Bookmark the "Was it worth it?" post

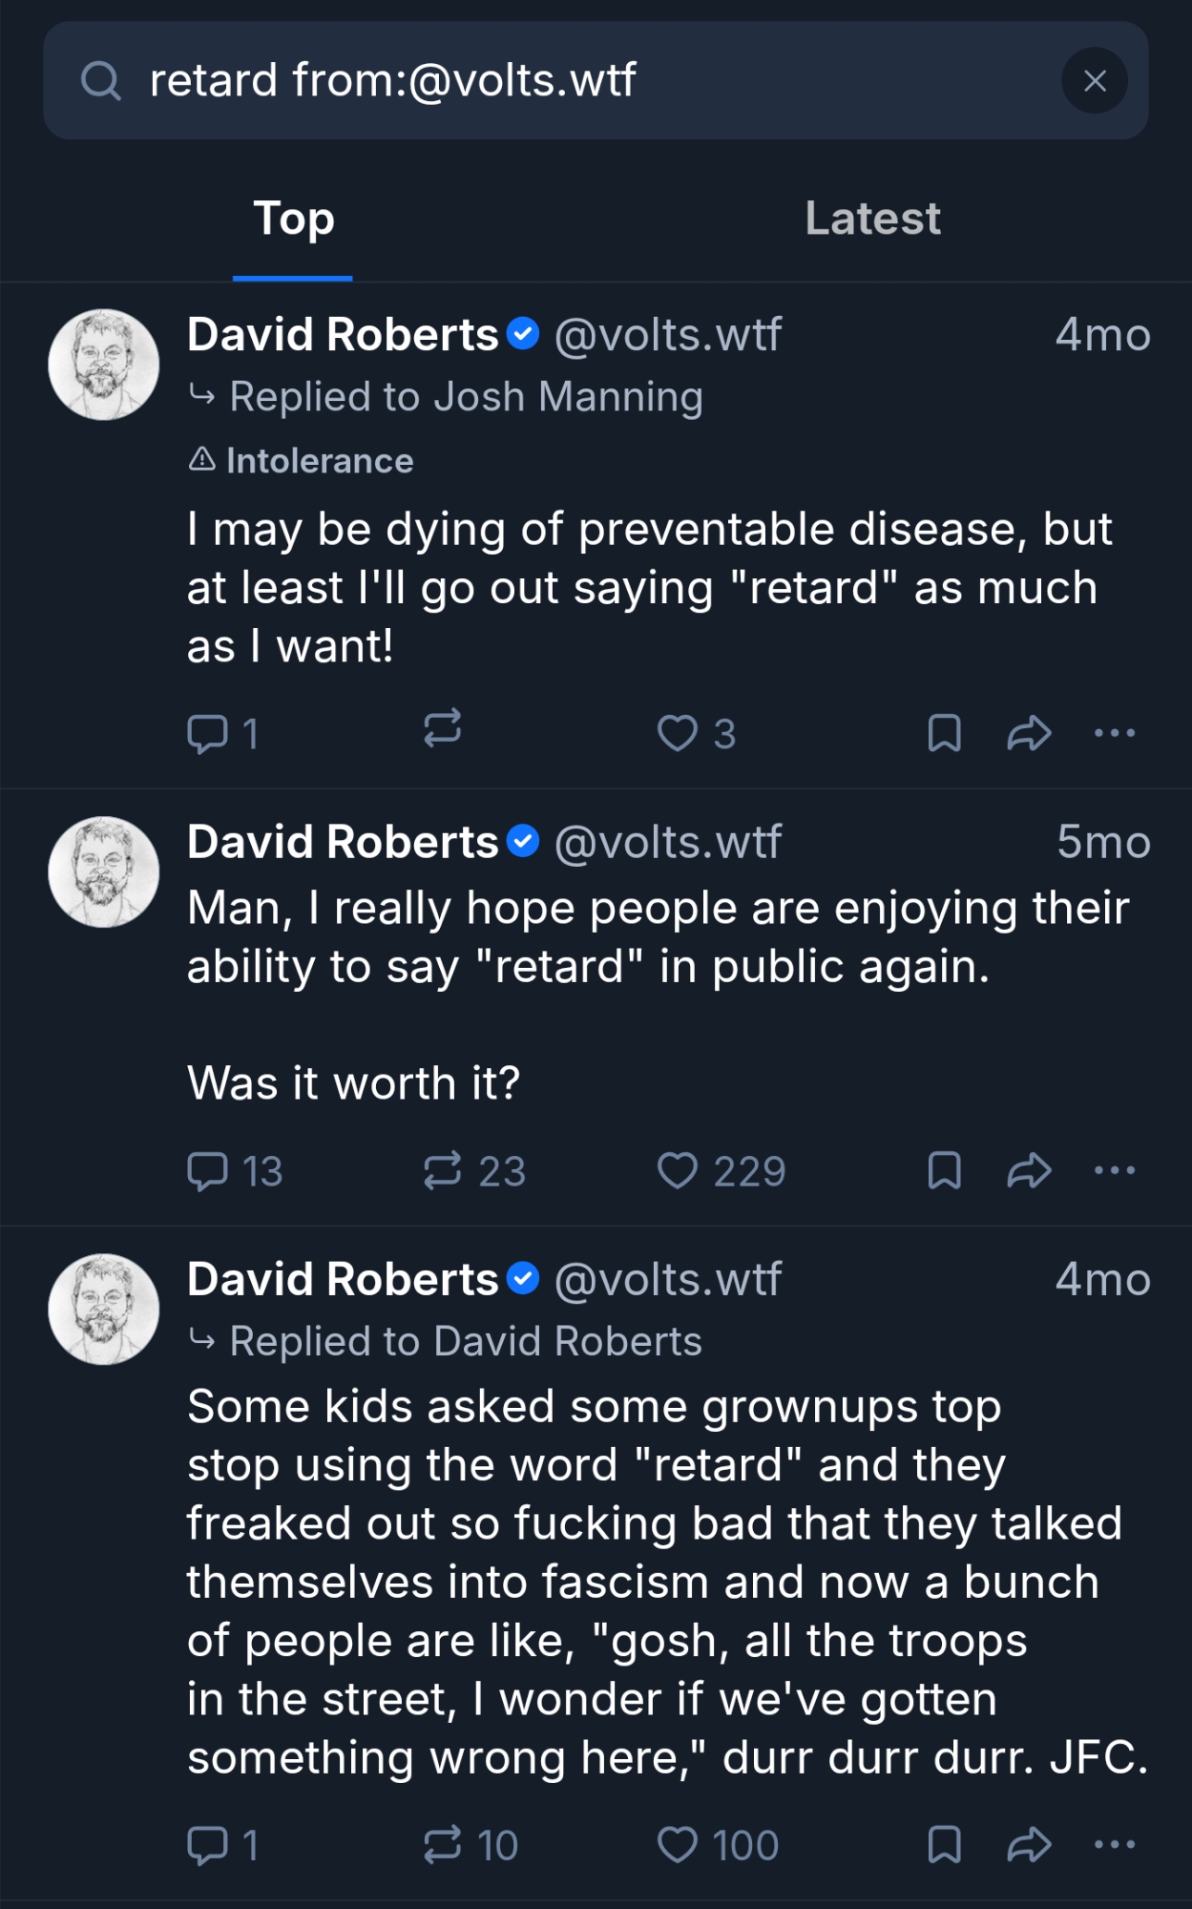coord(944,1170)
